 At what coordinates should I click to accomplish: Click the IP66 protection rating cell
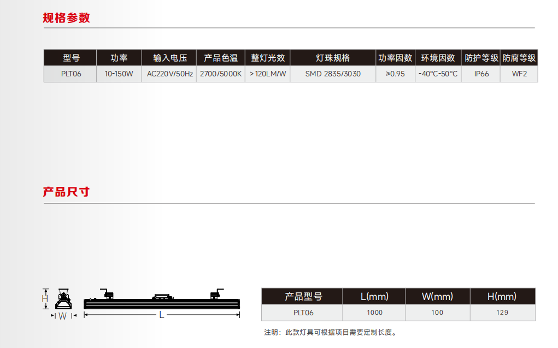(x=481, y=74)
